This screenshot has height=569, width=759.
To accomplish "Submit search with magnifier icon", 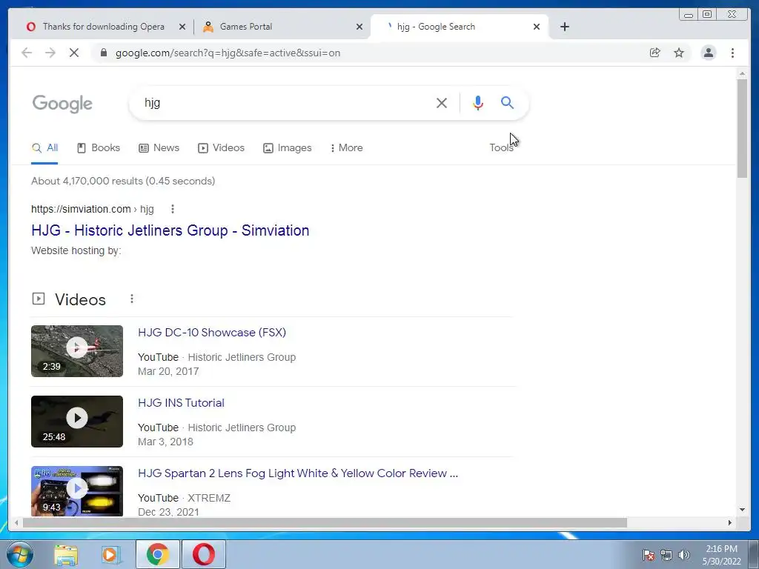I will pyautogui.click(x=507, y=102).
